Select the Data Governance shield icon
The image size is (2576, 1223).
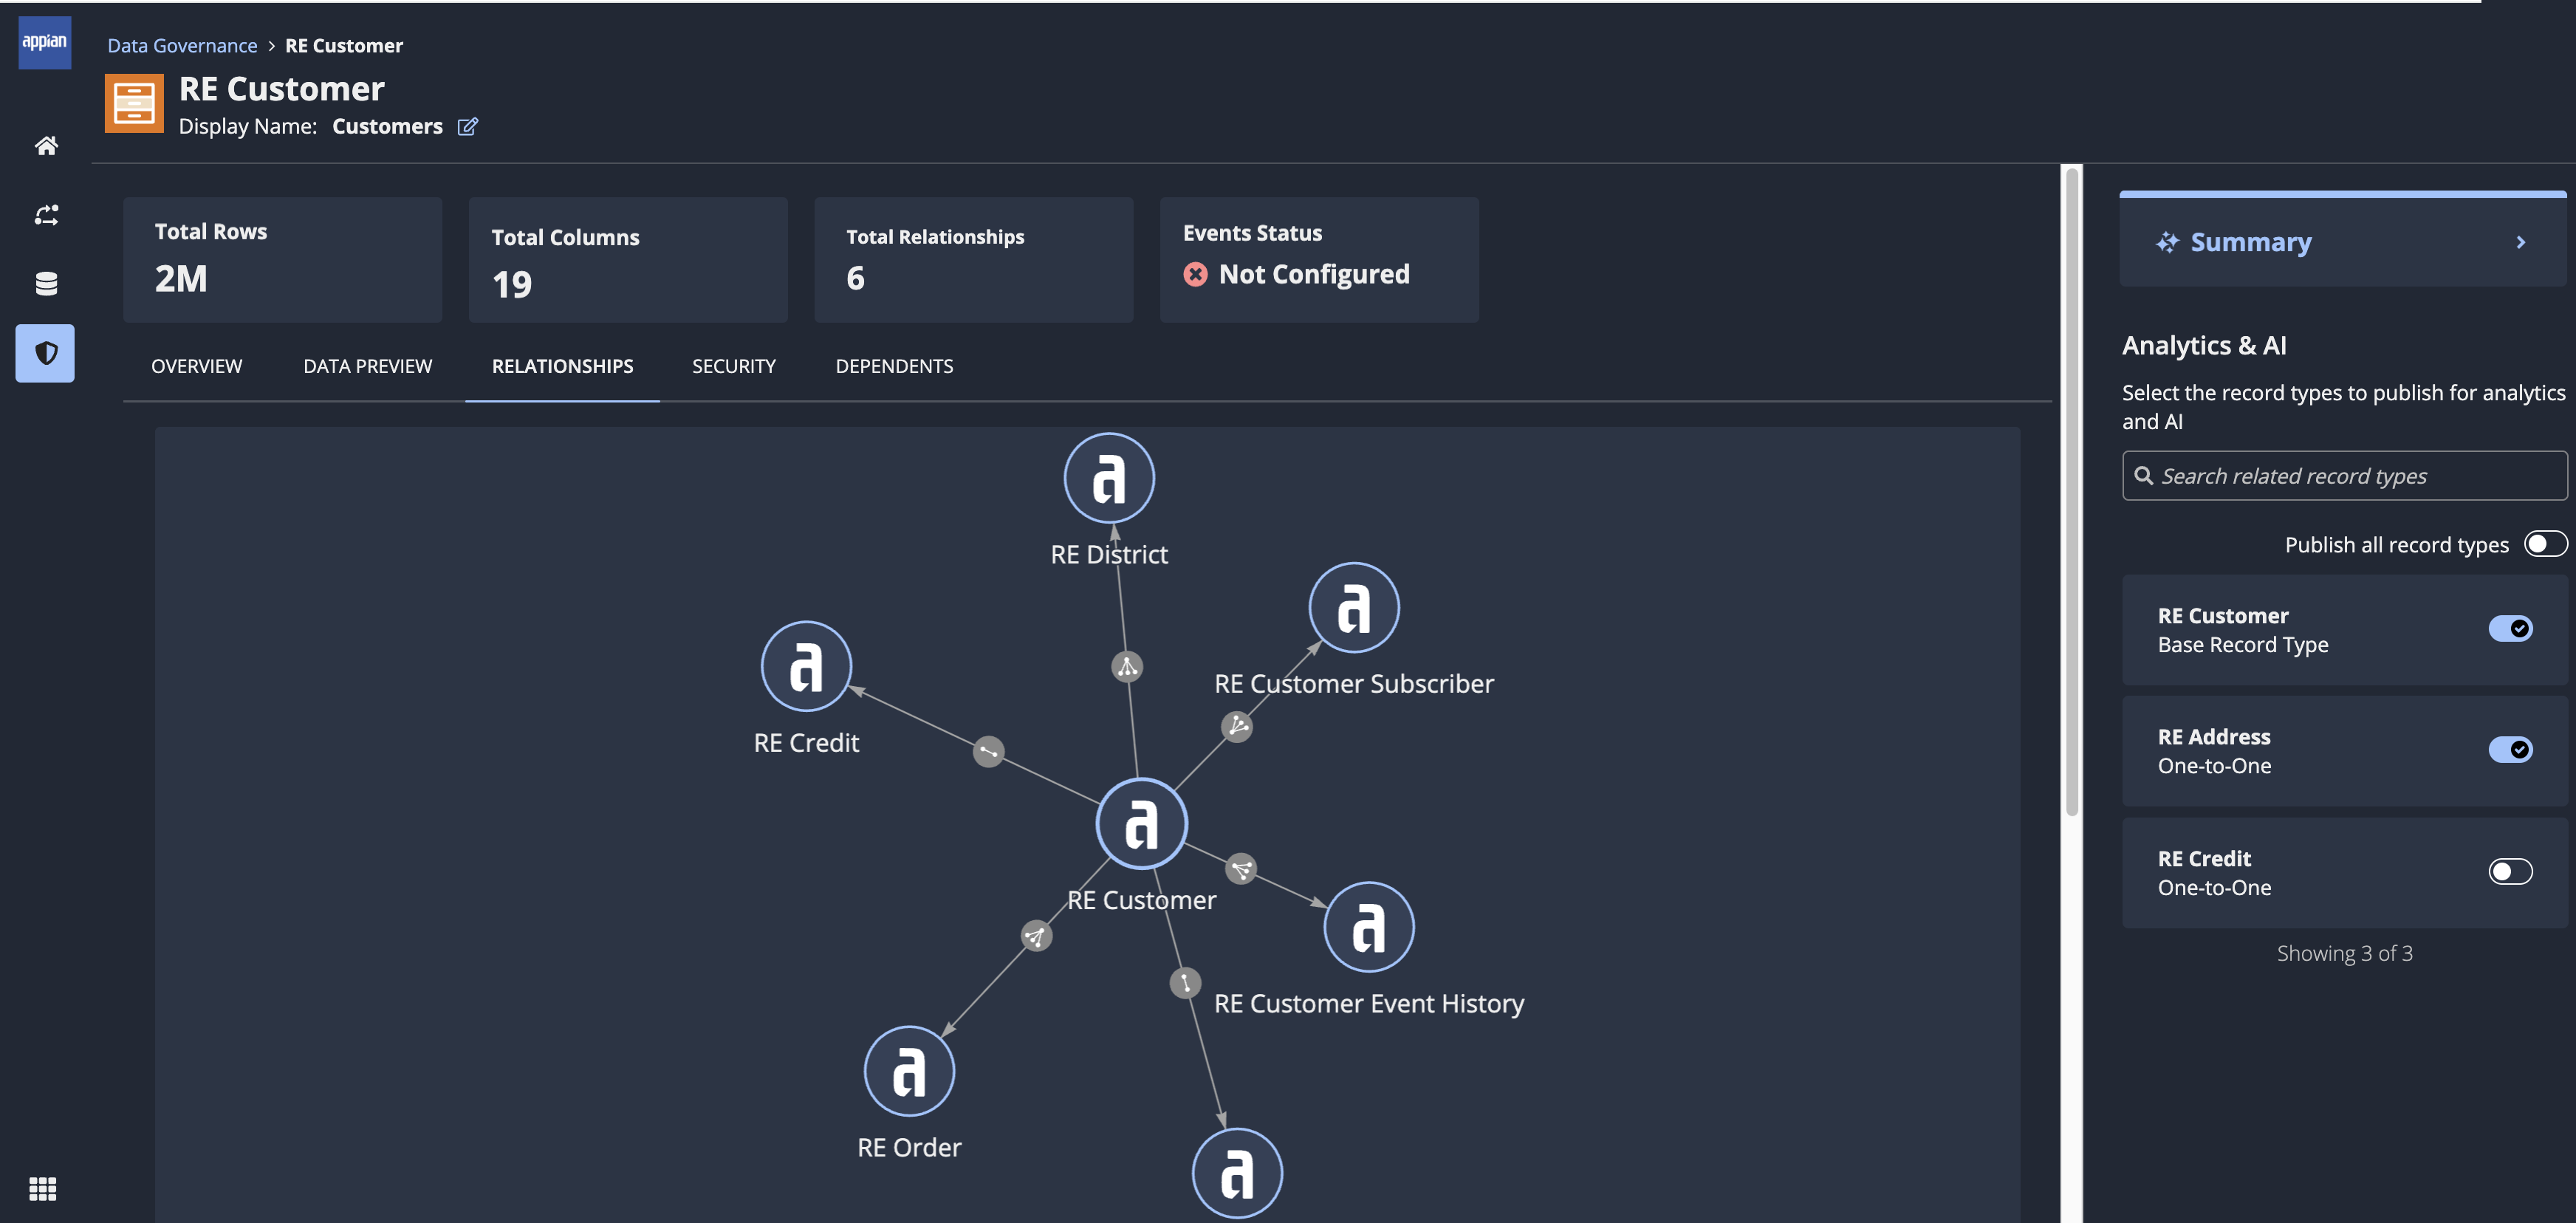tap(45, 353)
